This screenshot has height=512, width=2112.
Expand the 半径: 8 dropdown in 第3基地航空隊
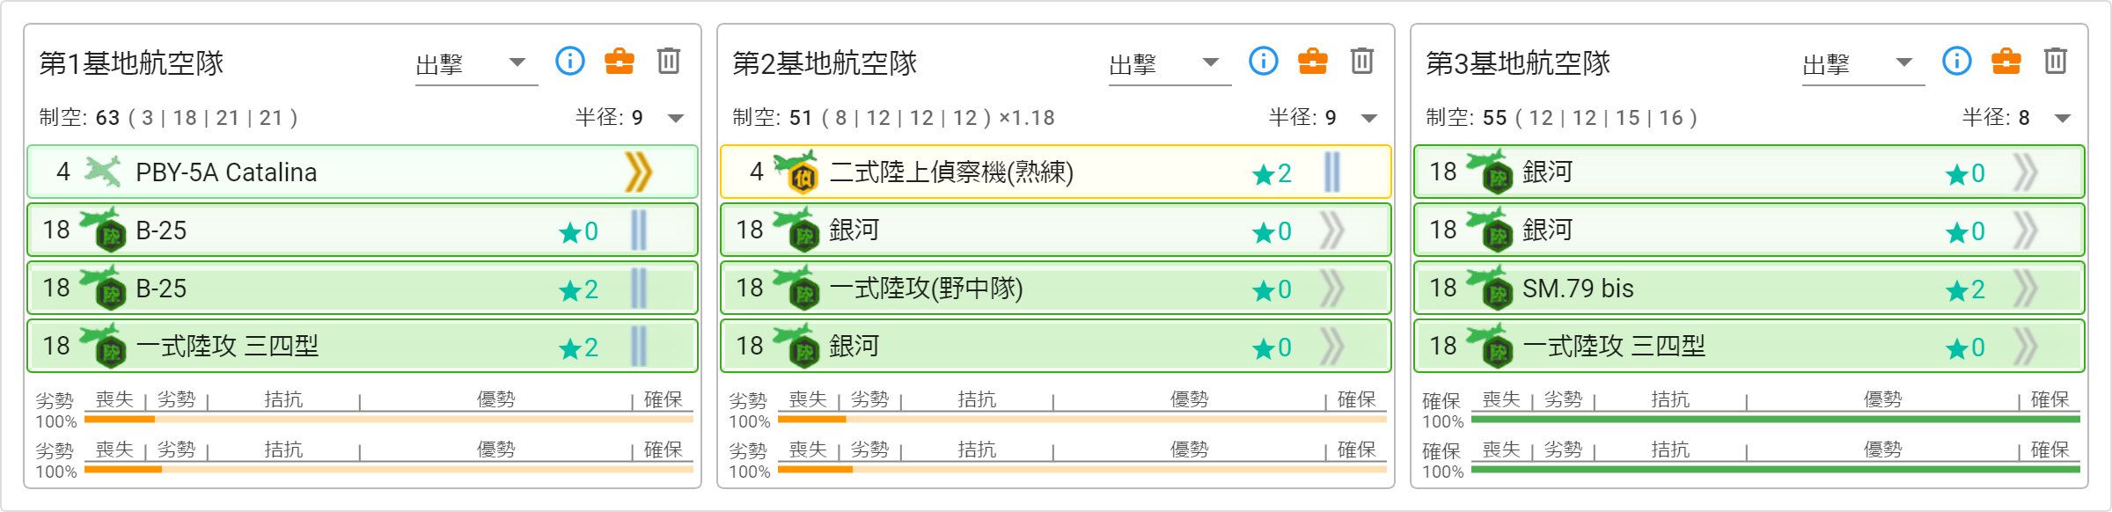[2017, 118]
